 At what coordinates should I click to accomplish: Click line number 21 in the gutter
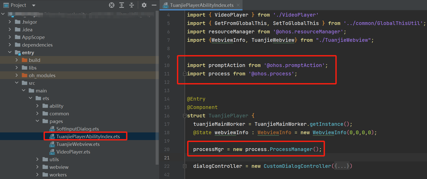[x=167, y=158]
